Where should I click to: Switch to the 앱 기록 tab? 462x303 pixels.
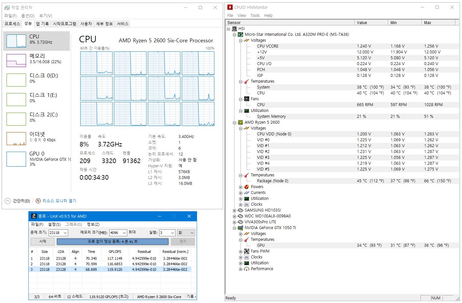point(42,24)
